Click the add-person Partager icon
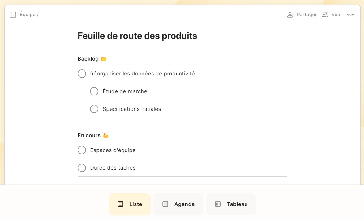364x219 pixels. 290,15
